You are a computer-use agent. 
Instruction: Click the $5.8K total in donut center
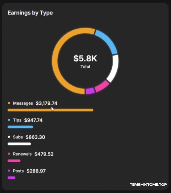pyautogui.click(x=85, y=58)
